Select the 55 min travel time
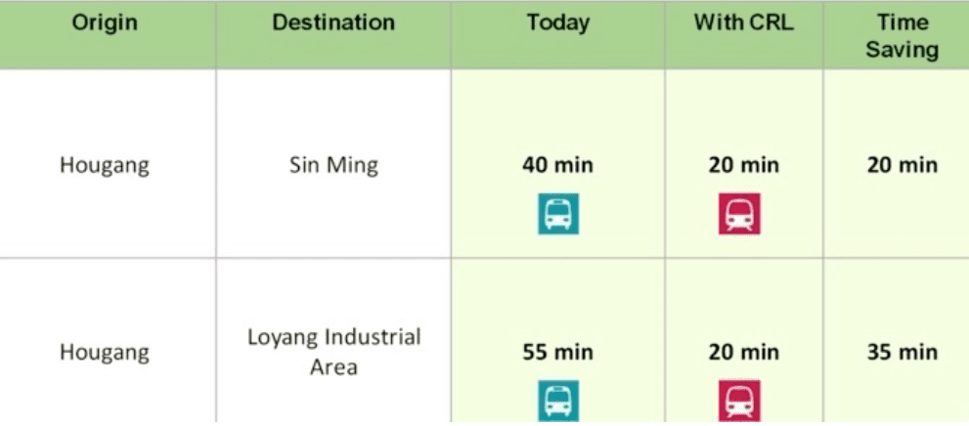This screenshot has height=426, width=969. pyautogui.click(x=558, y=352)
